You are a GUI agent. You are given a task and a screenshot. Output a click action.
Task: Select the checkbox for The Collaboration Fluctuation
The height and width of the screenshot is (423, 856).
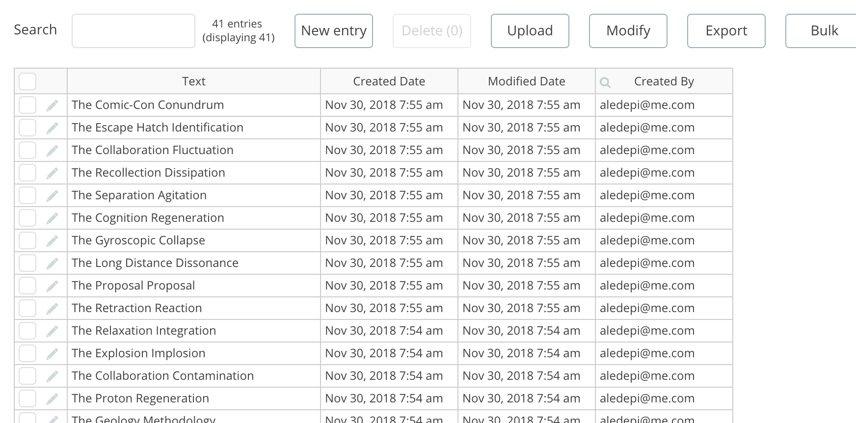(27, 150)
